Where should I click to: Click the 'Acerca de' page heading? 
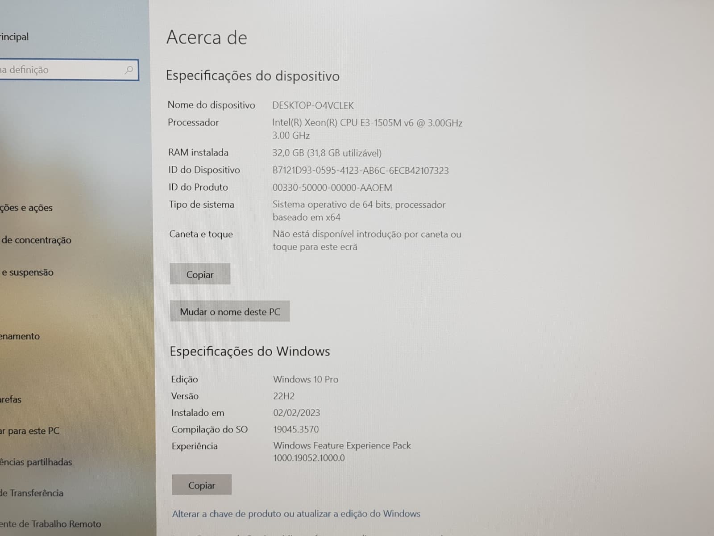[207, 38]
